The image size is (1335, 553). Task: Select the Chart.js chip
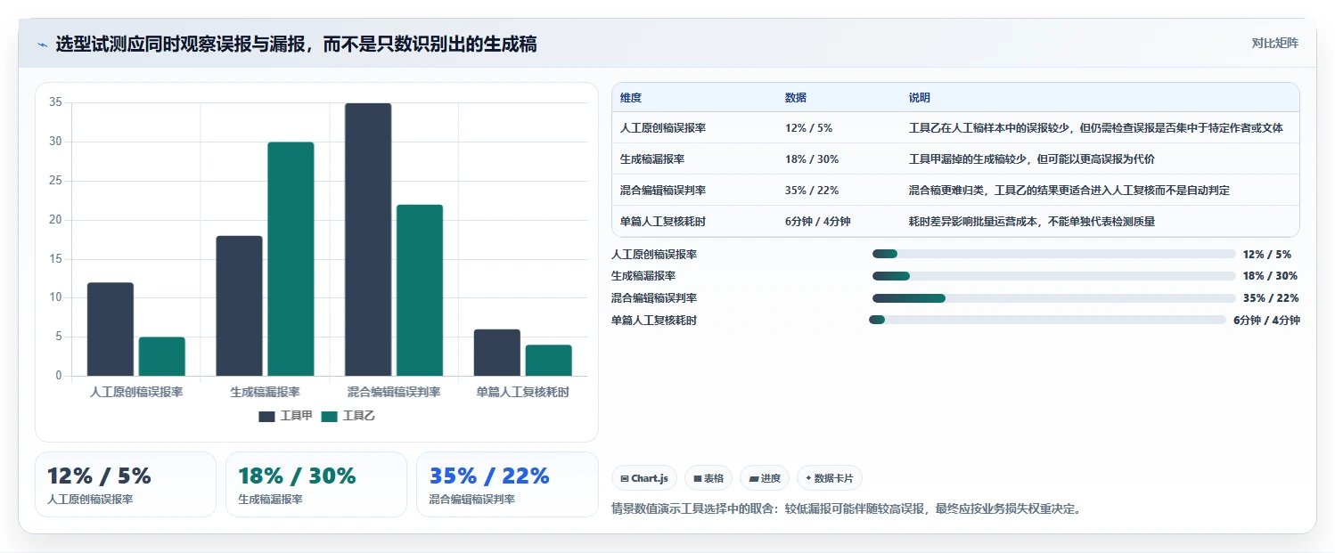point(644,478)
